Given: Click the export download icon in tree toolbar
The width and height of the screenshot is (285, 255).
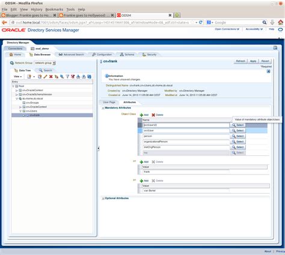Looking at the screenshot, I should (78, 77).
